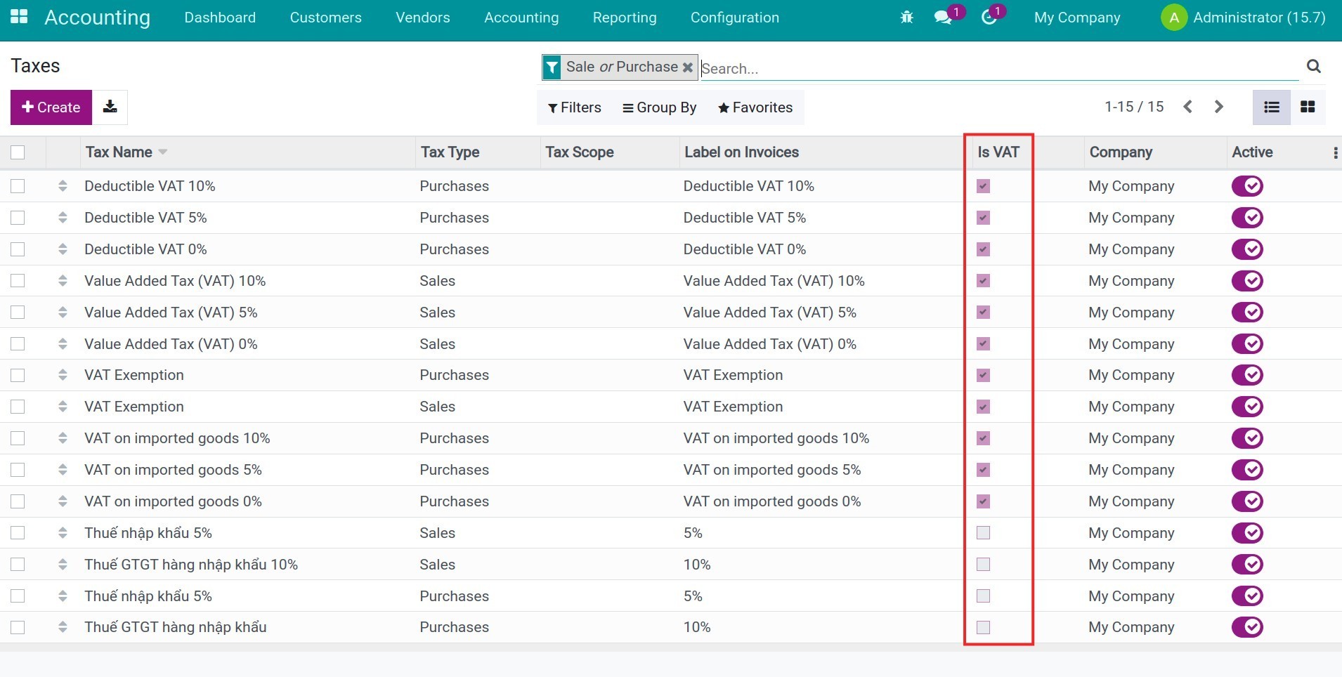Image resolution: width=1342 pixels, height=677 pixels.
Task: Remove the Sale or Purchase filter
Action: click(x=687, y=67)
